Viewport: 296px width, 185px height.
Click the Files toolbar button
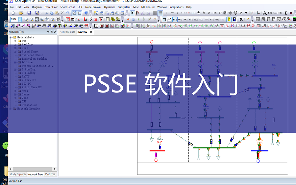(x=281, y=13)
